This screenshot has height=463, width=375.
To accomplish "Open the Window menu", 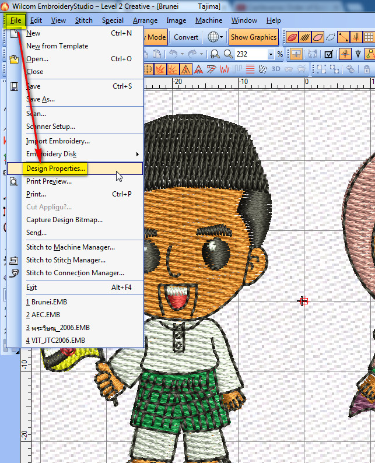I will click(x=244, y=20).
